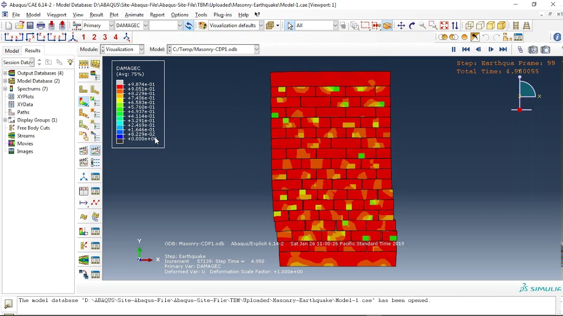Click Plot Contours on Deformed Shape icon
The image size is (563, 316).
coord(84,101)
